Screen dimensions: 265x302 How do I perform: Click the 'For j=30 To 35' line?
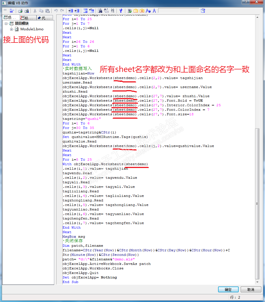(x=78, y=128)
